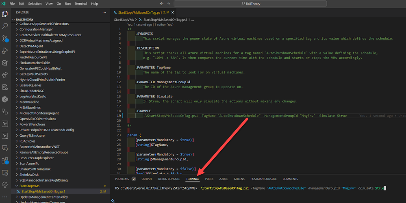Viewport: 406px width, 203px height.
Task: Open the Go menu
Action: coord(59,4)
